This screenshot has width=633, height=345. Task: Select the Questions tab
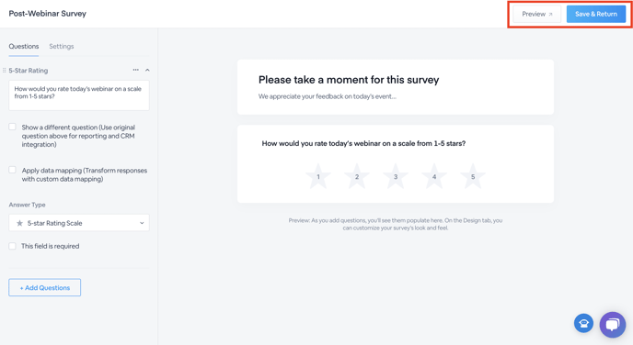(24, 46)
